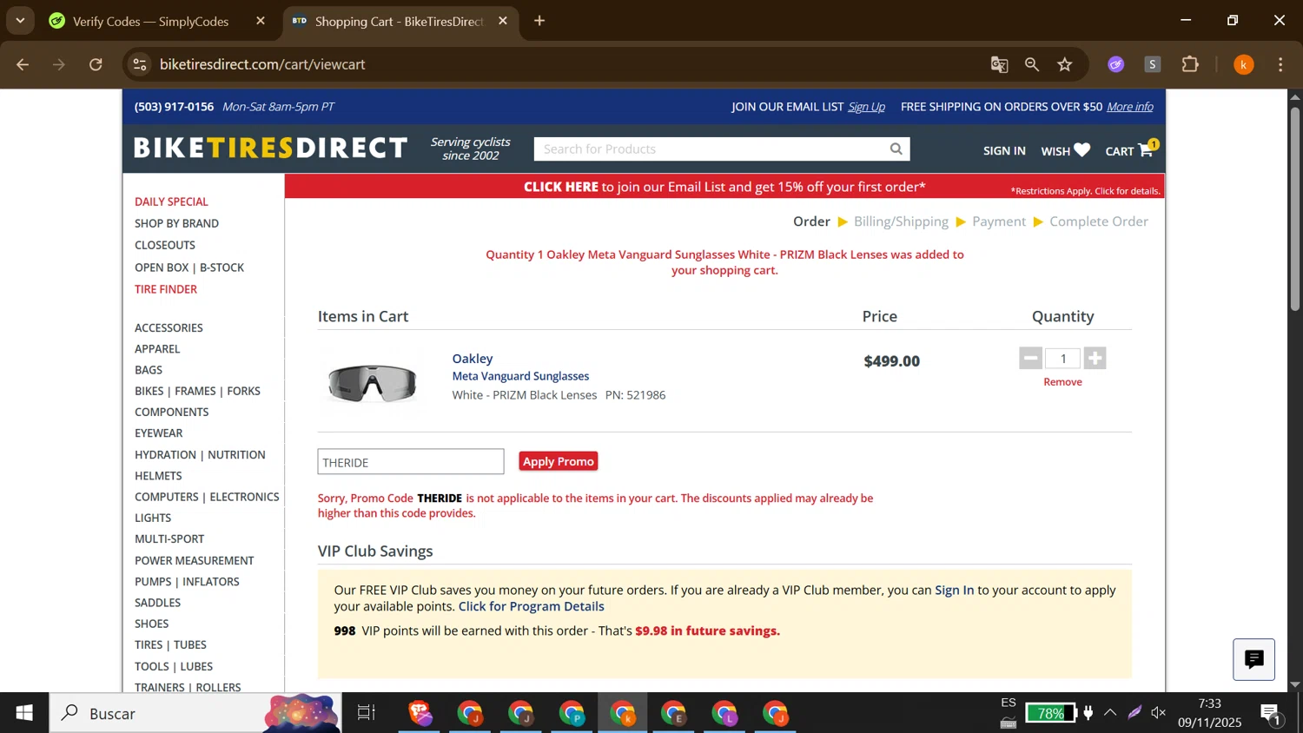Open SADDLES category
The height and width of the screenshot is (733, 1303).
(x=158, y=603)
